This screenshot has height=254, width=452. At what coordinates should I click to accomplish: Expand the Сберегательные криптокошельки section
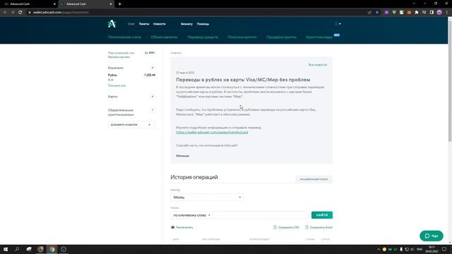coord(153,110)
